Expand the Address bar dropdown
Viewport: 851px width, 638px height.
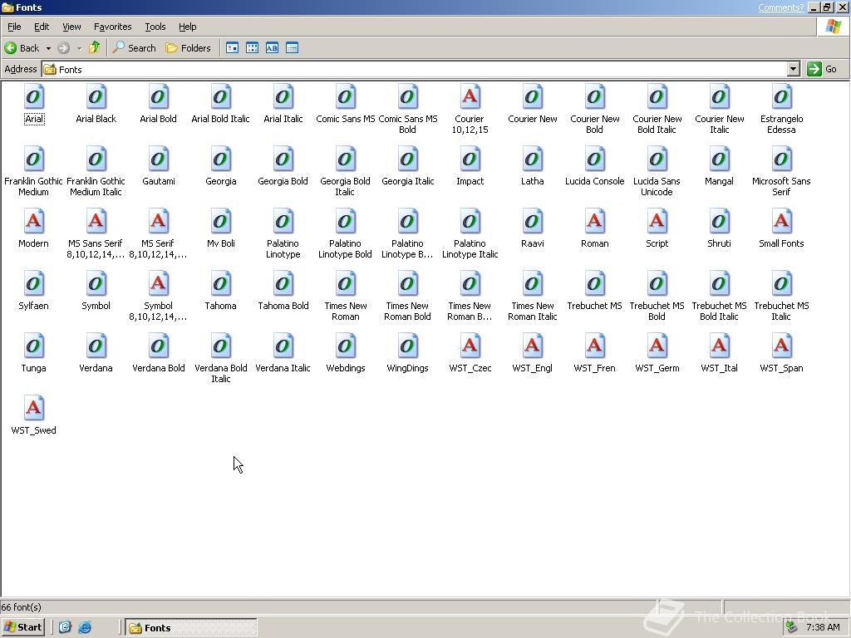(794, 69)
